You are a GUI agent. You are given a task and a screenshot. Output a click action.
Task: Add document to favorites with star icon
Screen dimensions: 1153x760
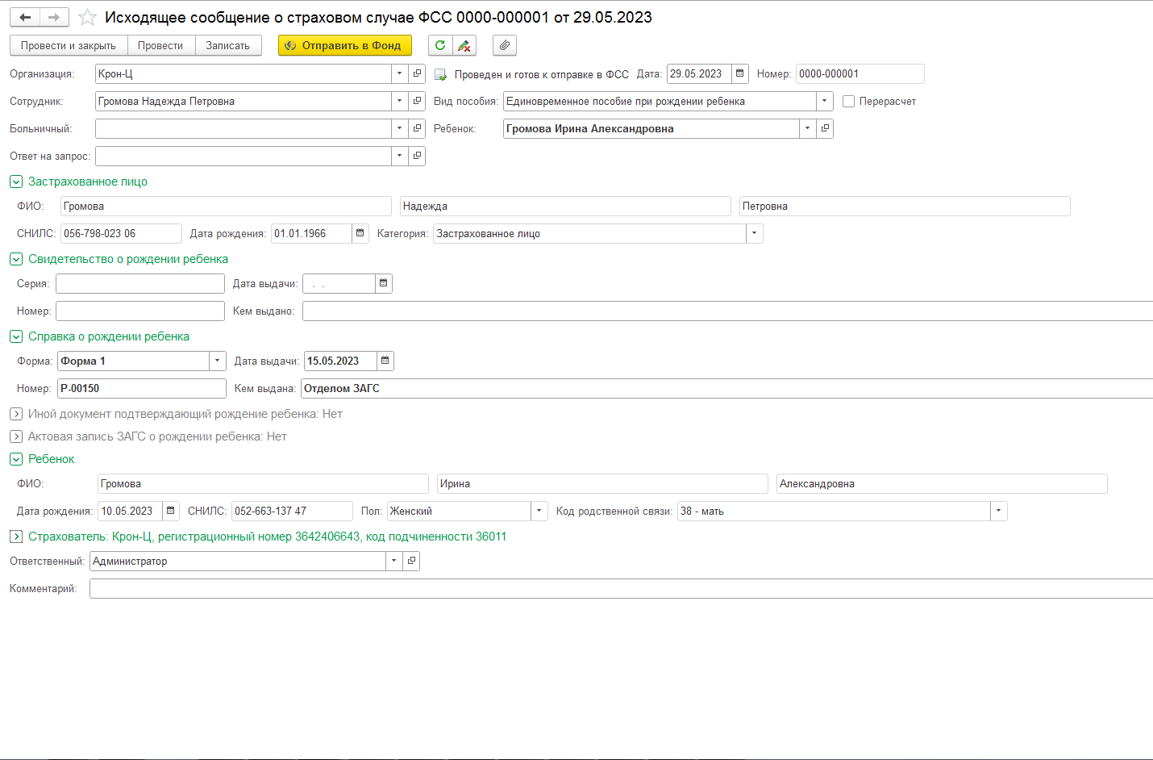point(87,17)
